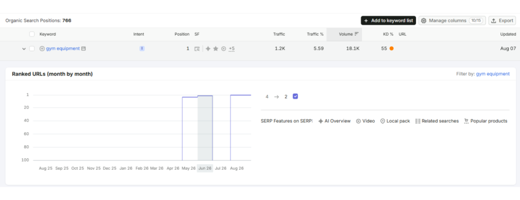The width and height of the screenshot is (520, 200).
Task: Sort by the KD % column header
Action: pyautogui.click(x=388, y=34)
